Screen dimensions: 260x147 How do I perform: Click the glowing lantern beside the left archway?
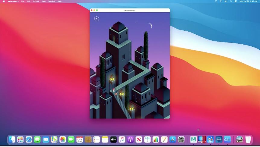pos(112,78)
